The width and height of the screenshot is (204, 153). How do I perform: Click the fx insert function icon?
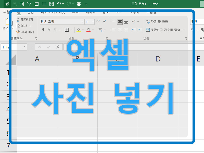tap(58, 47)
